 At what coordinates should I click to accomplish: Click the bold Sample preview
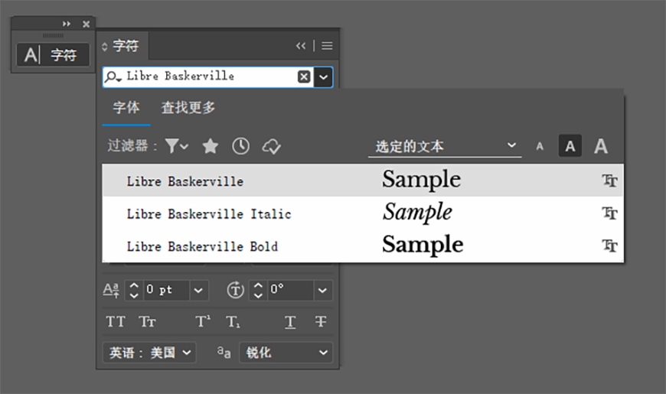point(423,245)
